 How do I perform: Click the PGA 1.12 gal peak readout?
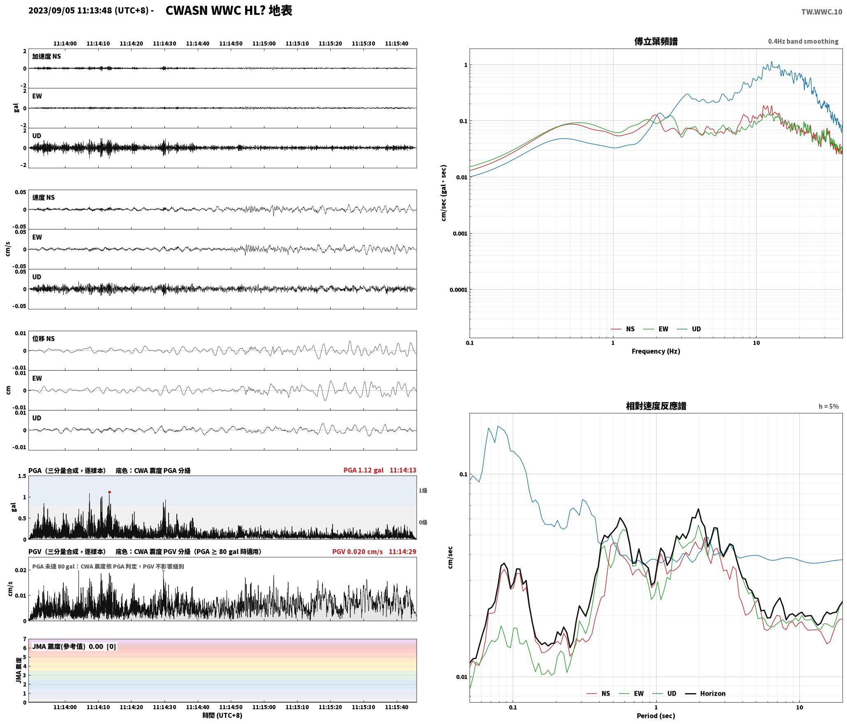(380, 470)
